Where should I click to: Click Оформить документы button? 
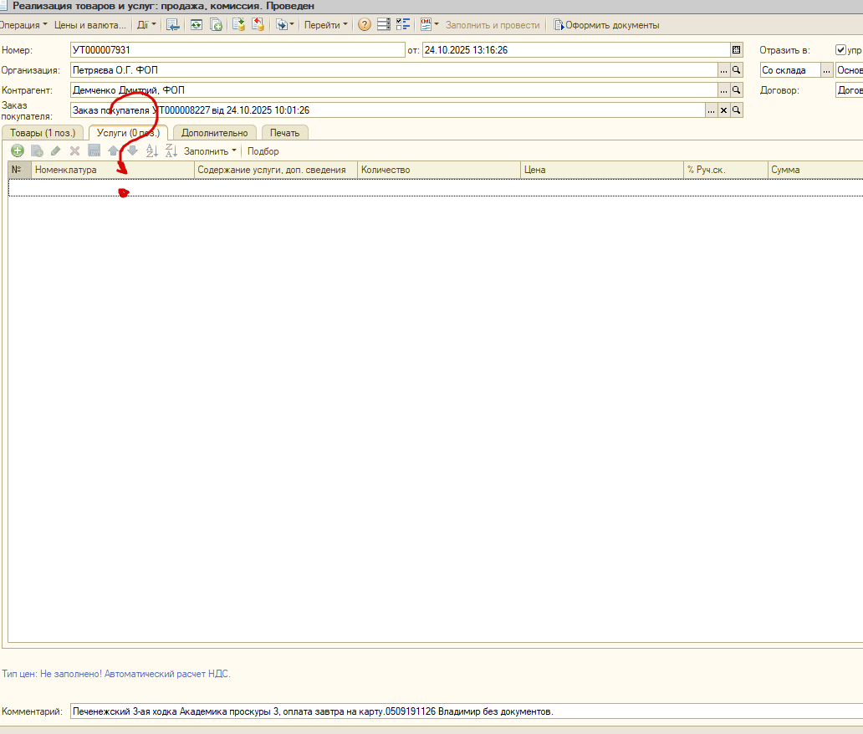click(x=606, y=25)
